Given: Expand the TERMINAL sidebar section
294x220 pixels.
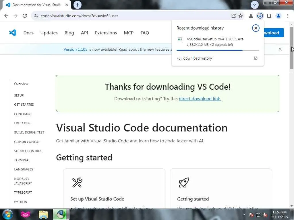Looking at the screenshot, I should point(22,160).
